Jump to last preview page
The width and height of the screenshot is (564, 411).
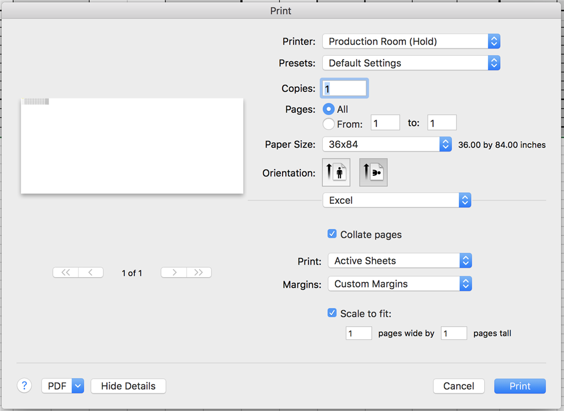(199, 273)
